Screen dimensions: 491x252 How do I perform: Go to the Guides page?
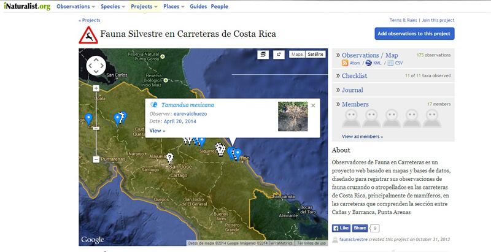pos(198,7)
